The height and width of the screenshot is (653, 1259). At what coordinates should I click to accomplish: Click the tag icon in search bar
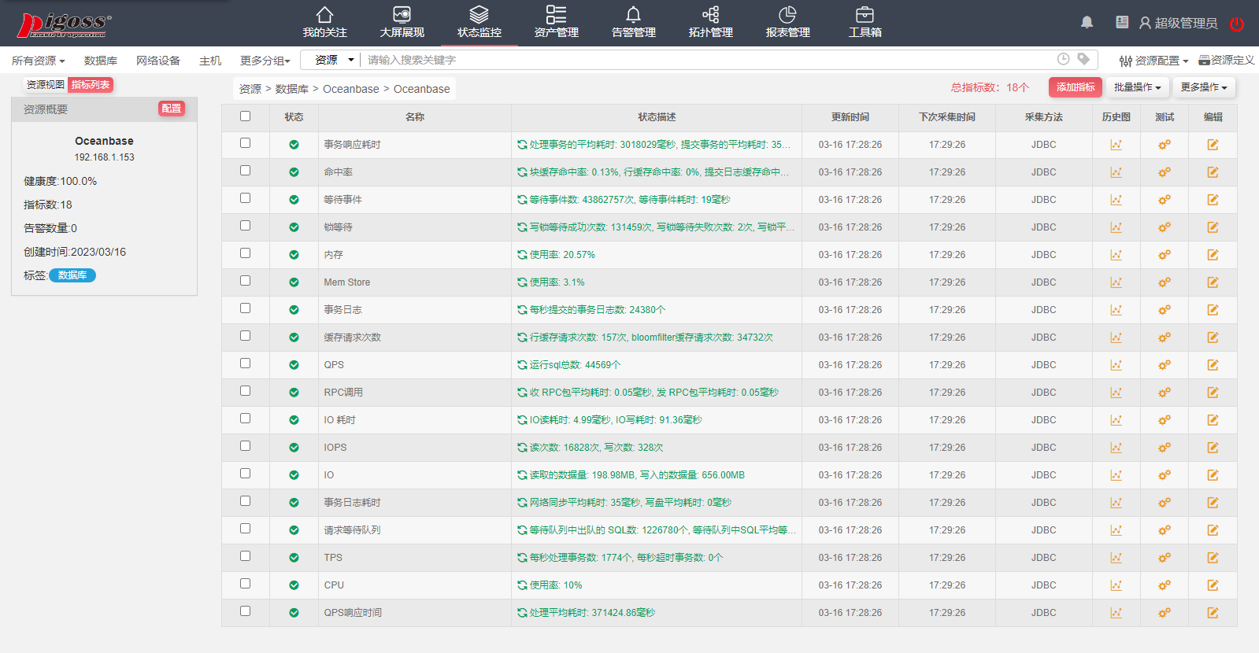(x=1083, y=59)
